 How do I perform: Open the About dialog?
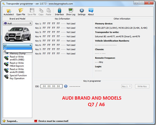91,12
